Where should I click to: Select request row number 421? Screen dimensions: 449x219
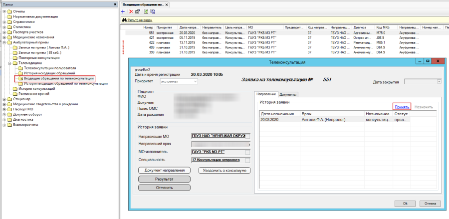point(287,38)
